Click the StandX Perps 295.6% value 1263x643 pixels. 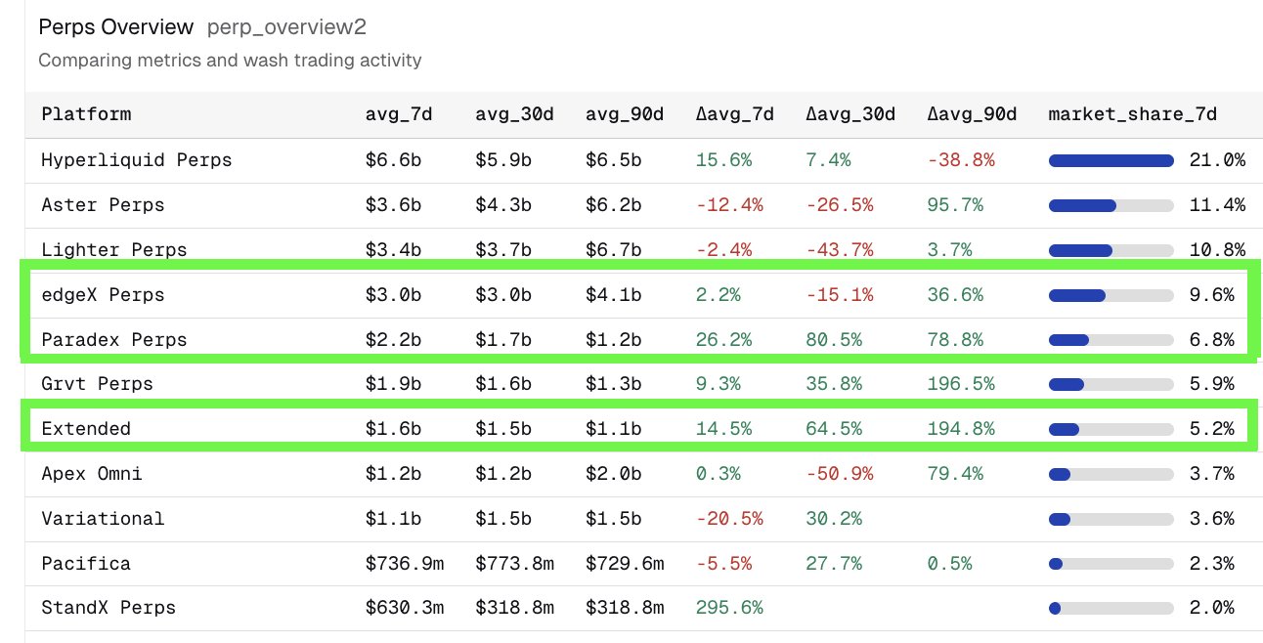pos(729,608)
